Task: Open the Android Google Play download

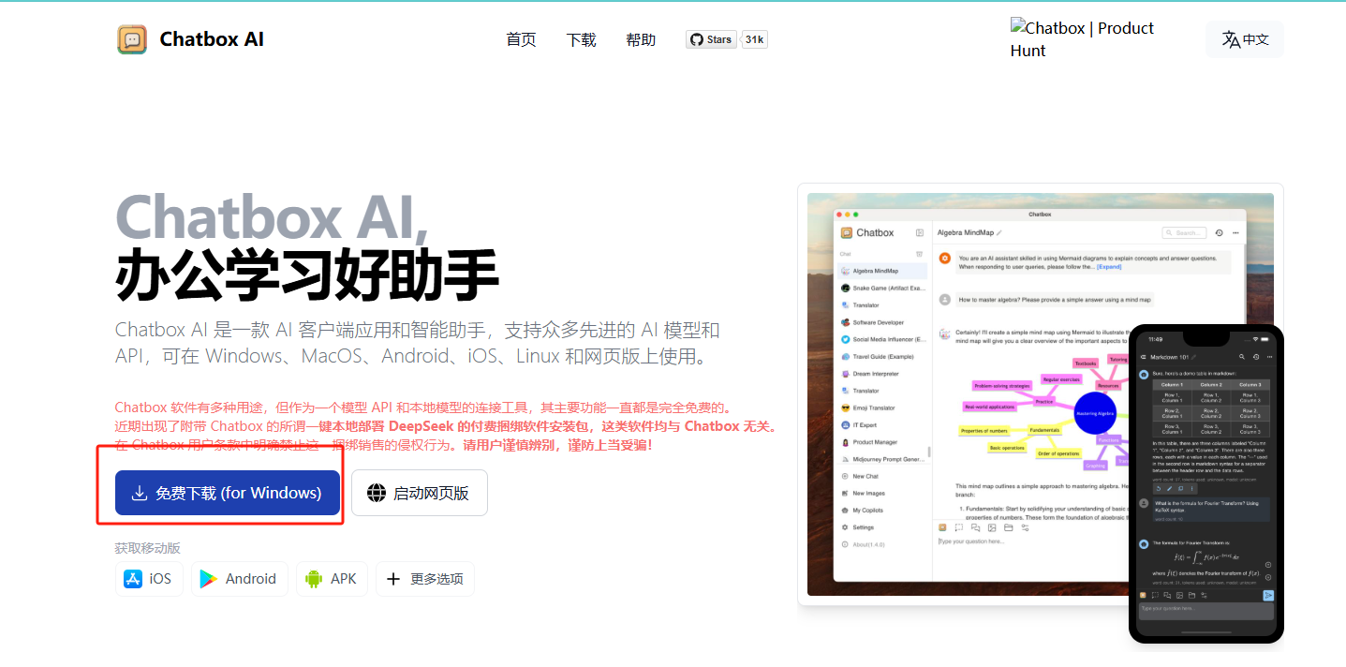Action: point(239,579)
